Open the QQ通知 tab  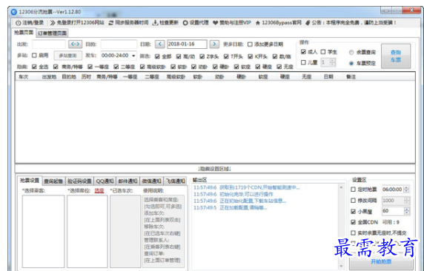pyautogui.click(x=105, y=181)
